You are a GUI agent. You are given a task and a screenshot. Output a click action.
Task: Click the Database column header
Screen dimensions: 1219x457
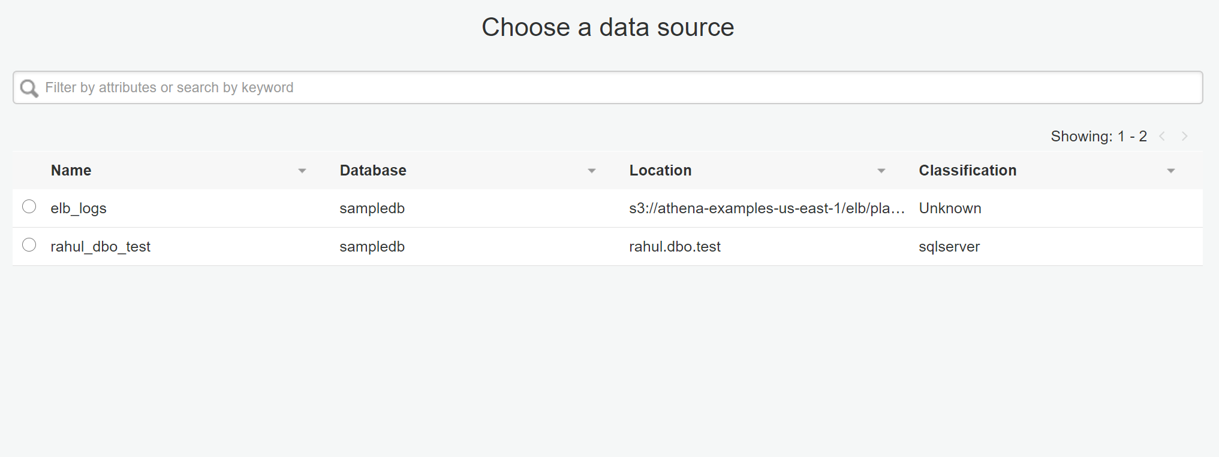pos(373,171)
